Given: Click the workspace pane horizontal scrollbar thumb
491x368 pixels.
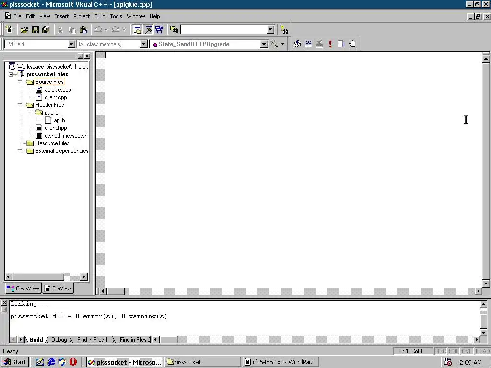Looking at the screenshot, I should [x=38, y=276].
